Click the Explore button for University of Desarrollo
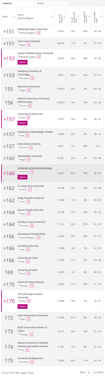 coord(22,123)
